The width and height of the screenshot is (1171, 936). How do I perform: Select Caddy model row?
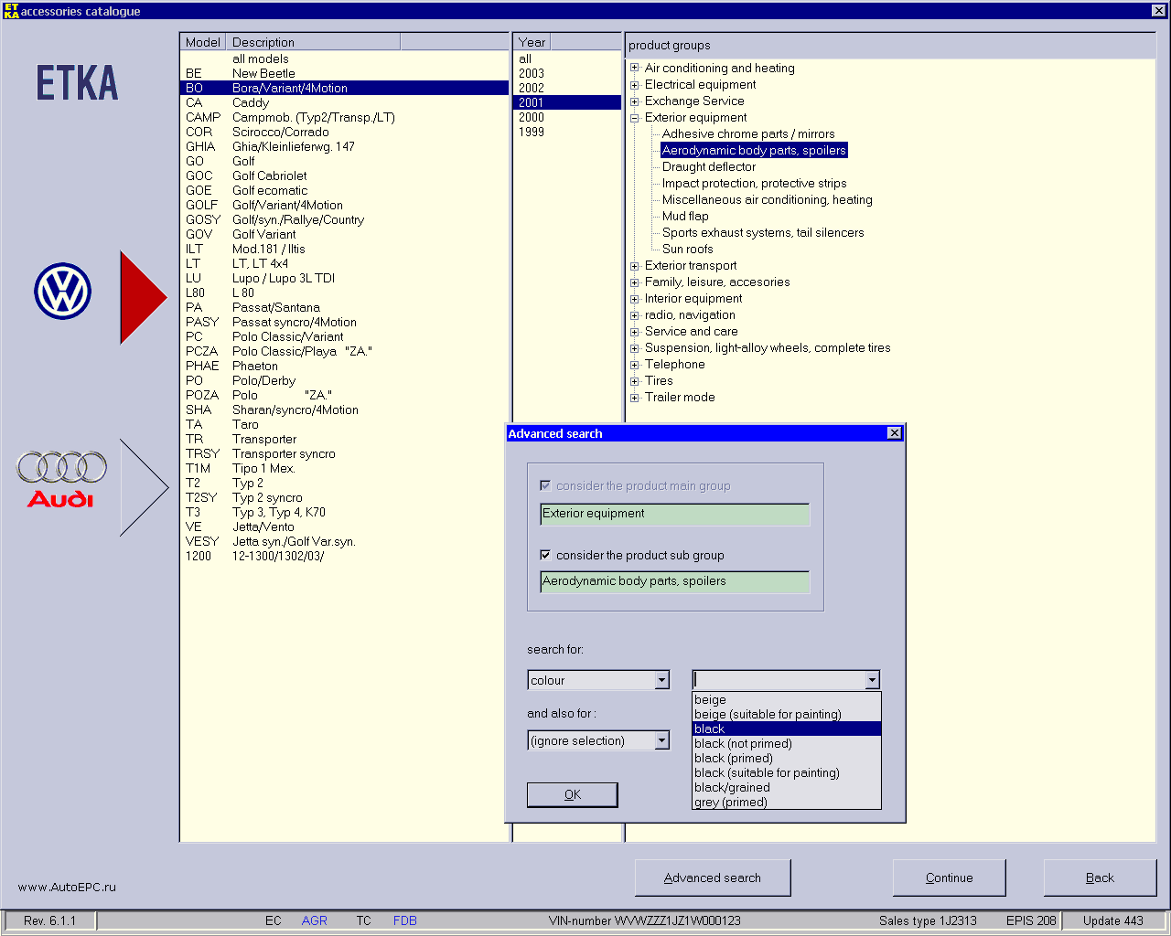click(344, 102)
